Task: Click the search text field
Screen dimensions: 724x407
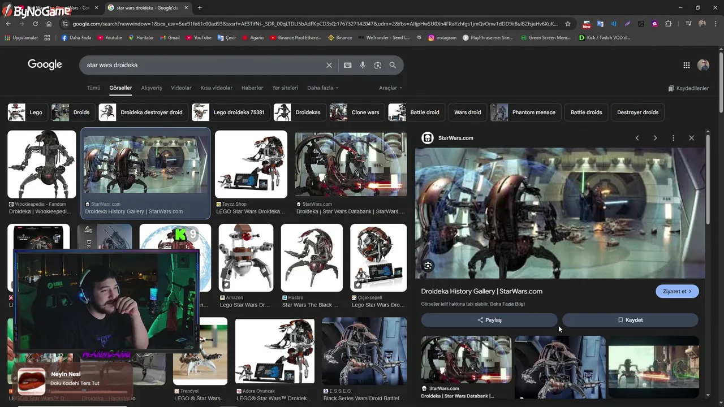Action: [x=204, y=65]
